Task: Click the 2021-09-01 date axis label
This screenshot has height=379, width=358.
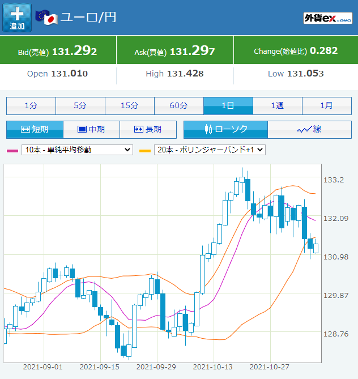Action: (43, 367)
